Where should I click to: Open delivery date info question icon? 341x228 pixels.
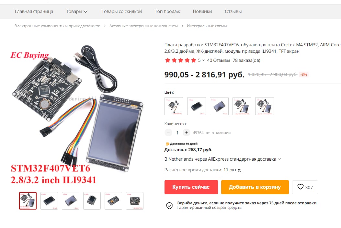pyautogui.click(x=240, y=170)
